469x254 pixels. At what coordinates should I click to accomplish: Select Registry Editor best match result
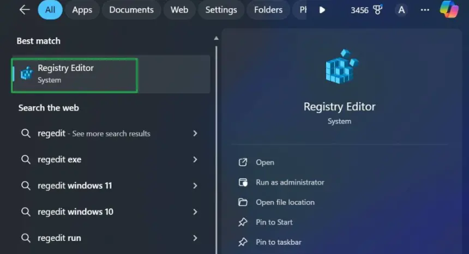pos(74,74)
